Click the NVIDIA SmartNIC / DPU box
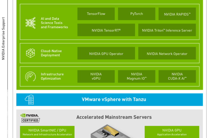 pos(47,132)
